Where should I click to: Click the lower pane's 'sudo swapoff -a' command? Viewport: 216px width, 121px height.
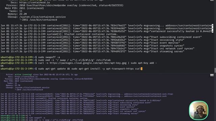coord(37,118)
